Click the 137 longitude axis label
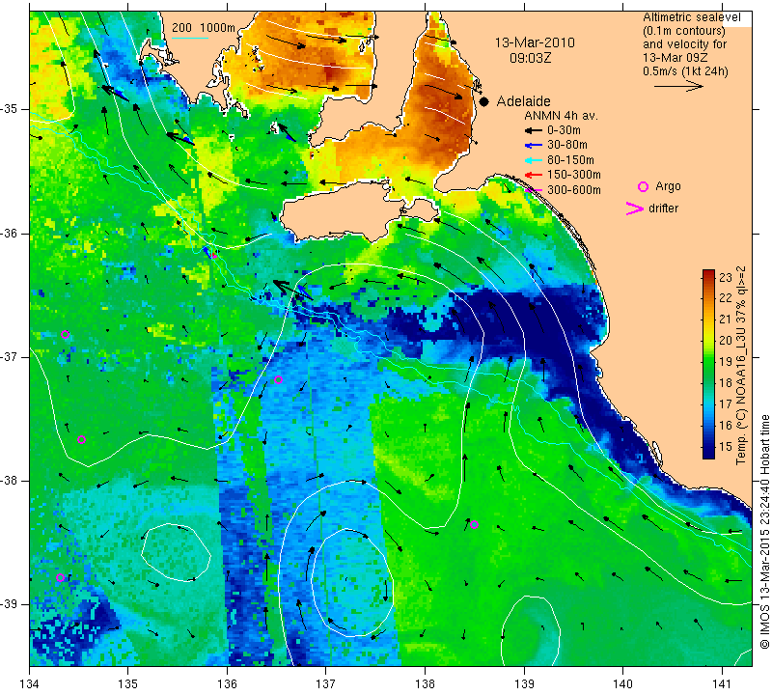Screen dimensions: 772x695 326,684
